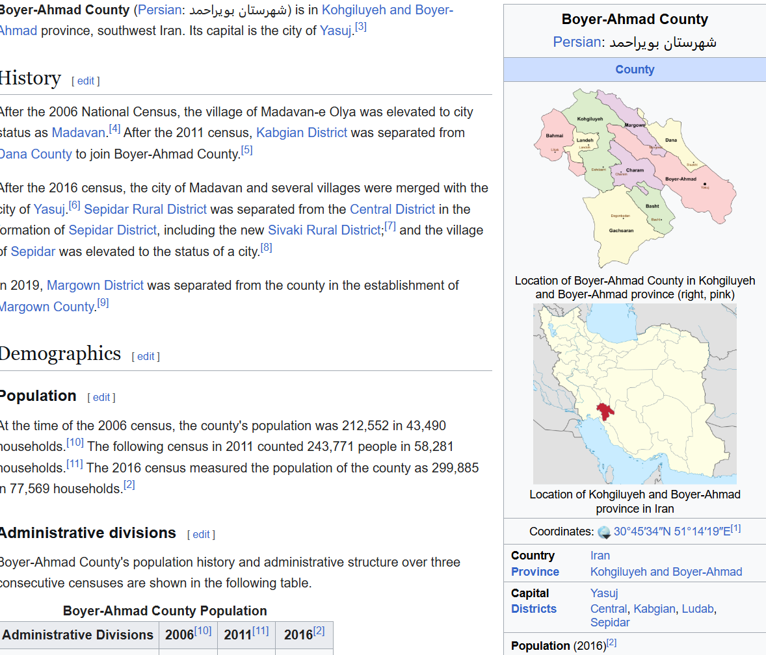Open the Sivaki Rural District link
Viewport: 766px width, 655px height.
(x=324, y=230)
